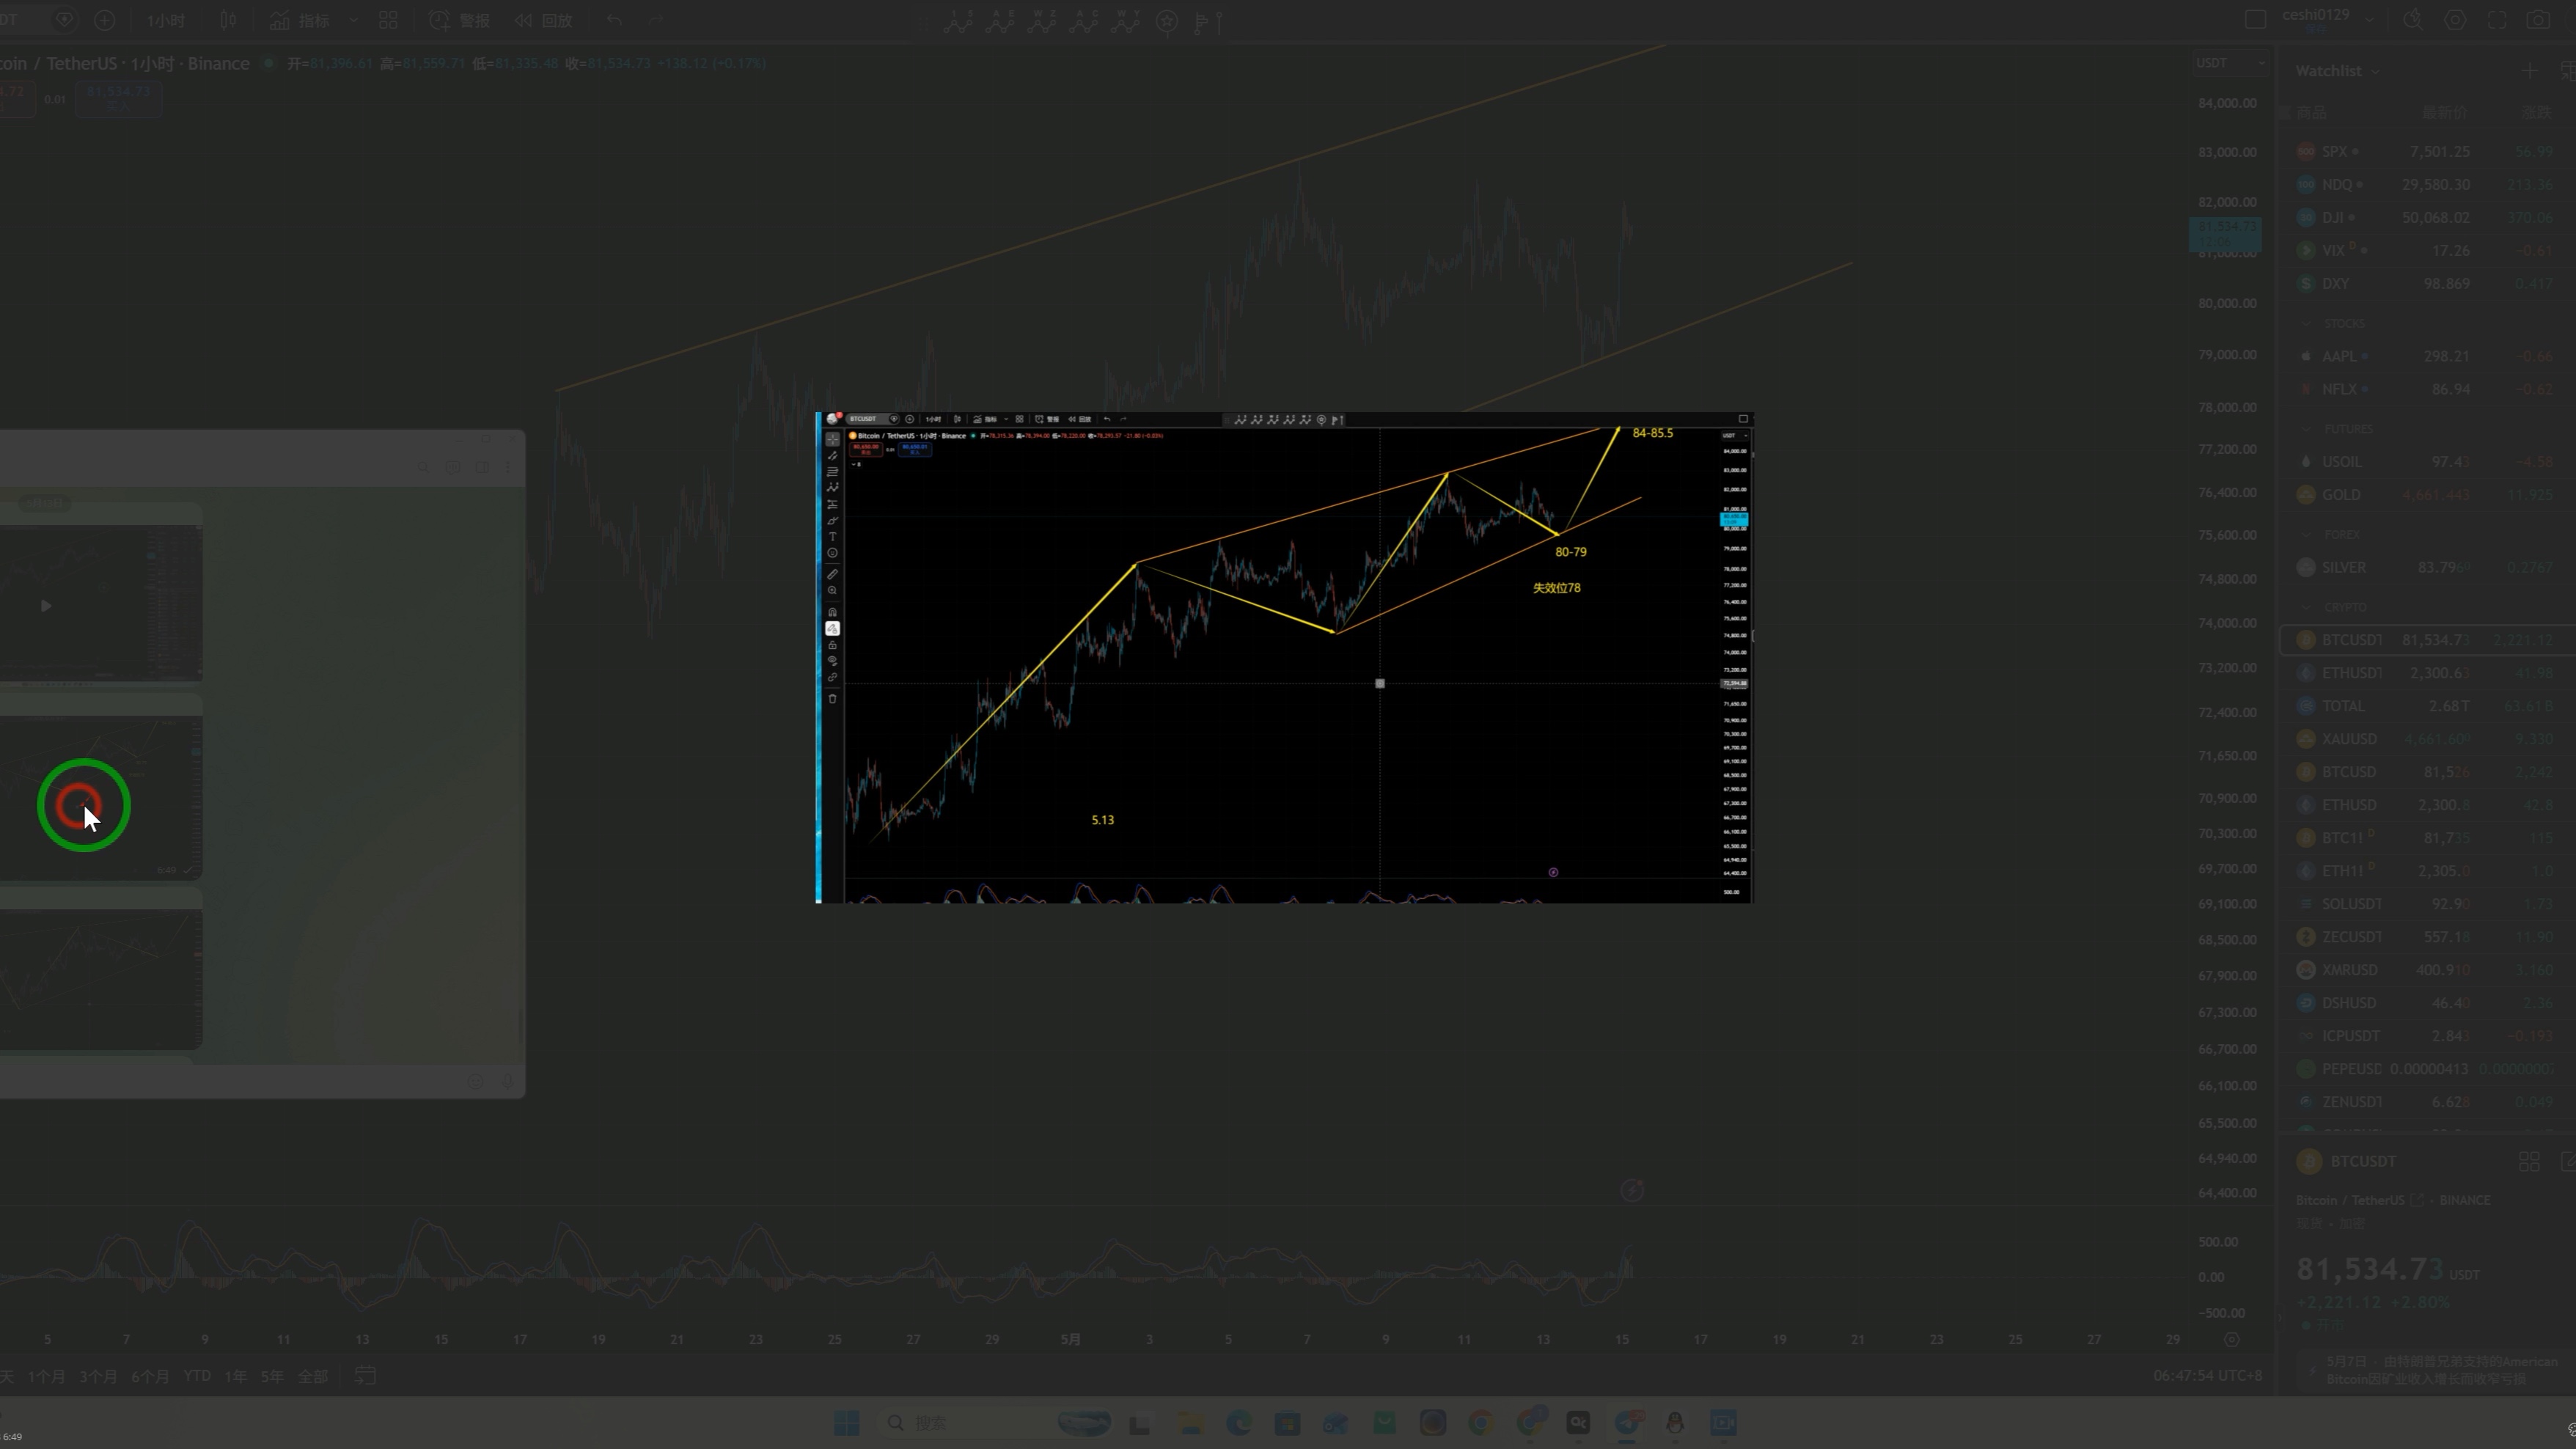Screen dimensions: 2576x1449
Task: Redo the last chart action
Action: pyautogui.click(x=656, y=20)
